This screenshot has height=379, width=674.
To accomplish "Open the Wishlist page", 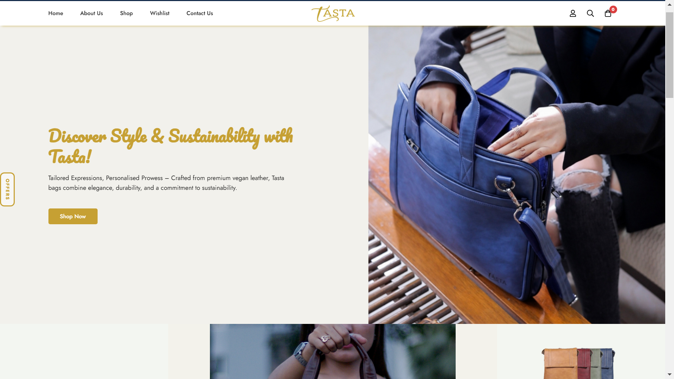I will 160,13.
